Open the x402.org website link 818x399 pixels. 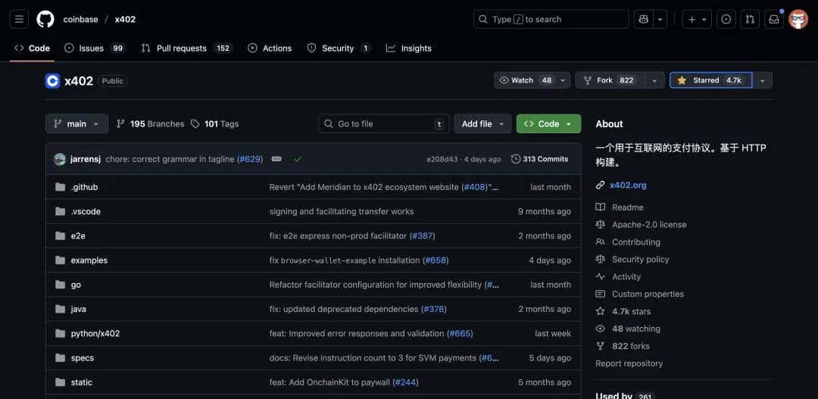click(x=628, y=185)
